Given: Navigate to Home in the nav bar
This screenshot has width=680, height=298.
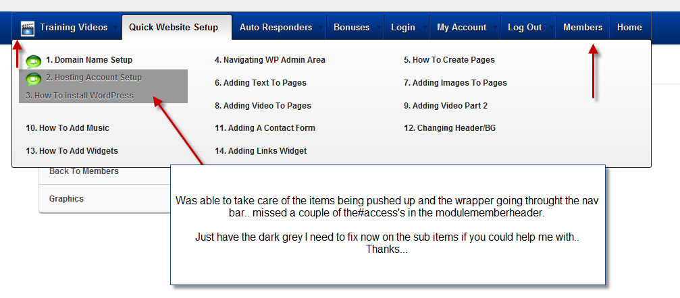Looking at the screenshot, I should click(x=629, y=28).
